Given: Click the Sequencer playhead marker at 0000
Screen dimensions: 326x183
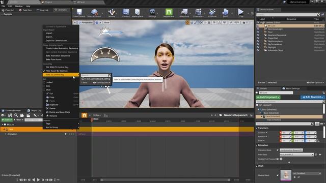Looking at the screenshot, I should tap(92, 119).
